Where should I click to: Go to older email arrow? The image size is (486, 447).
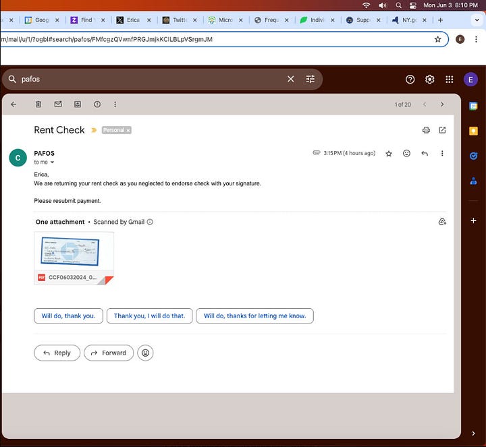coord(442,105)
